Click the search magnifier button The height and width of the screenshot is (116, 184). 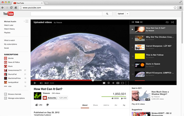(107, 14)
